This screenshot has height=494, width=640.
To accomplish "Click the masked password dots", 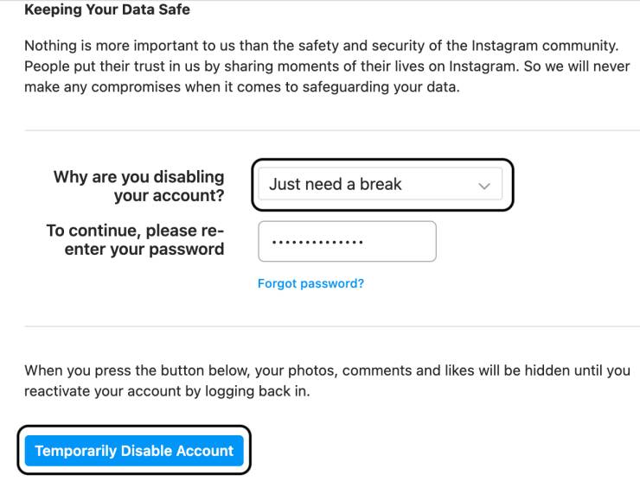I will tap(317, 242).
